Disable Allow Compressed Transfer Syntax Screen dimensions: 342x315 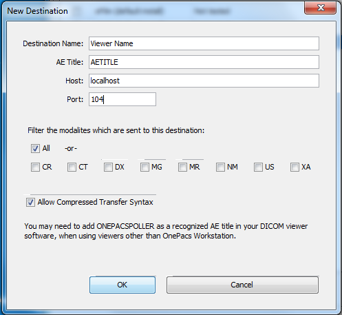30,203
